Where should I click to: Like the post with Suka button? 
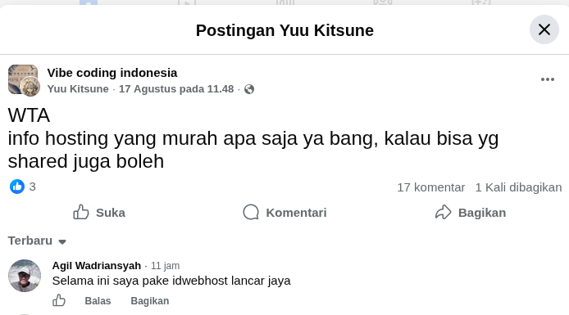coord(99,213)
